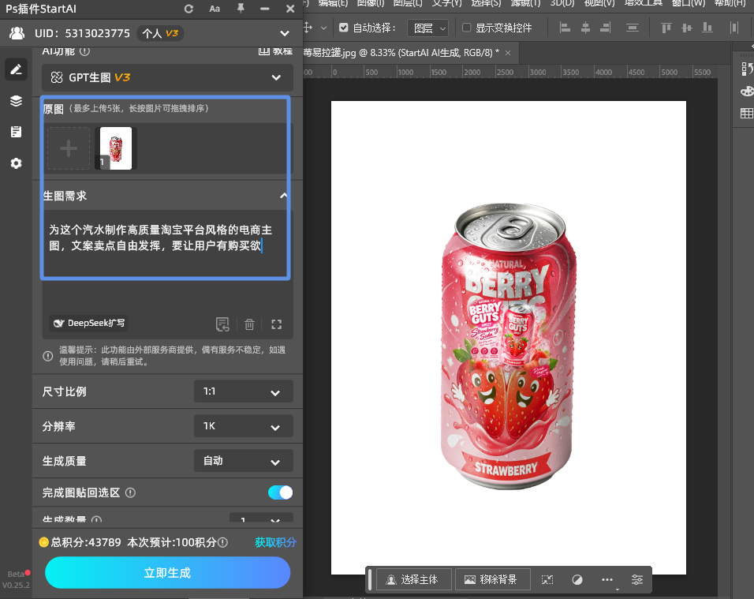Open the 图层(L) menu
This screenshot has height=599, width=754.
click(x=408, y=3)
